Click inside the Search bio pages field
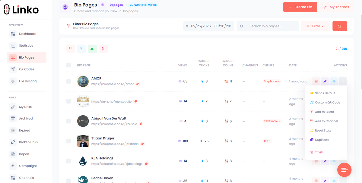This screenshot has height=183, width=362. [x=268, y=26]
